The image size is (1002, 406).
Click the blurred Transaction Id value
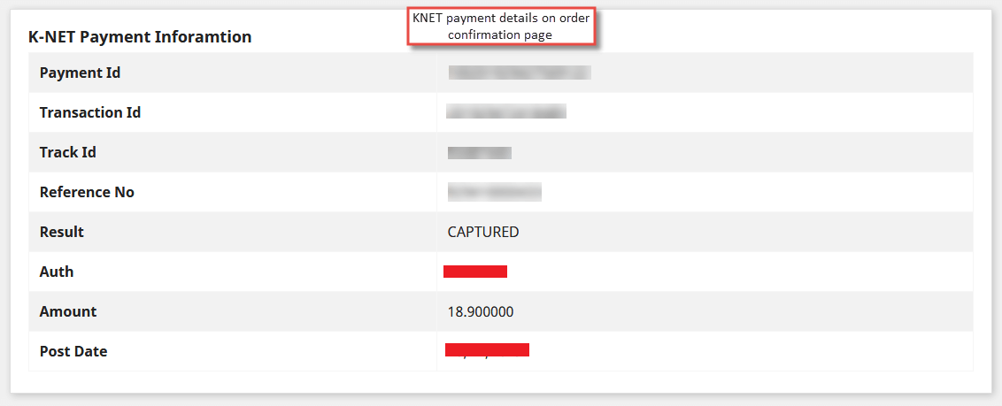(x=506, y=112)
